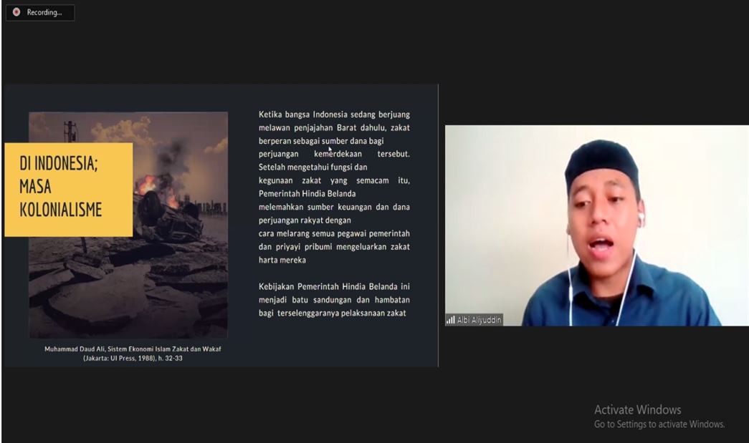Click the speaker's black cap in the video
749x443 pixels.
click(601, 159)
